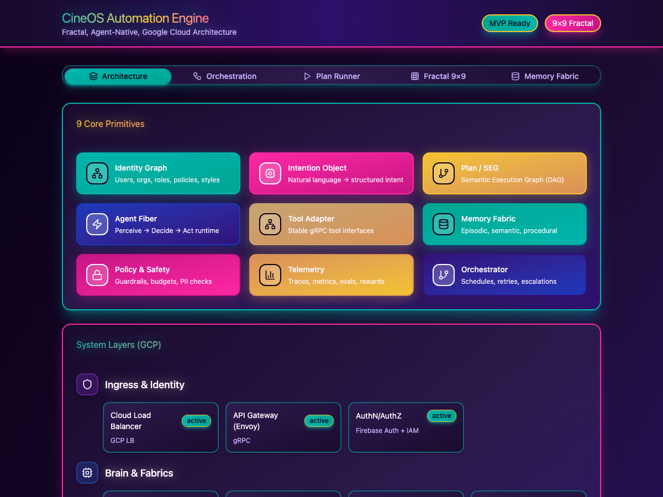Open the Intention Object primitive card
The height and width of the screenshot is (497, 663).
331,173
